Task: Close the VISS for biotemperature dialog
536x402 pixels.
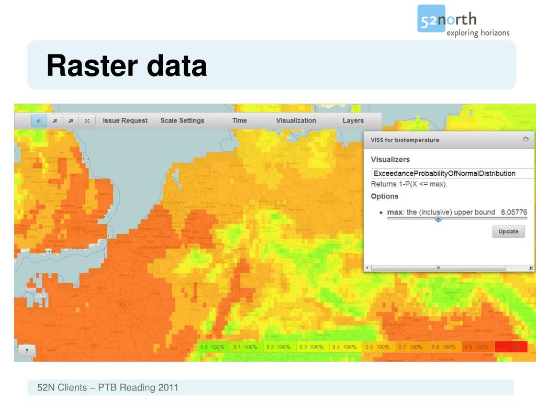Action: (x=526, y=139)
